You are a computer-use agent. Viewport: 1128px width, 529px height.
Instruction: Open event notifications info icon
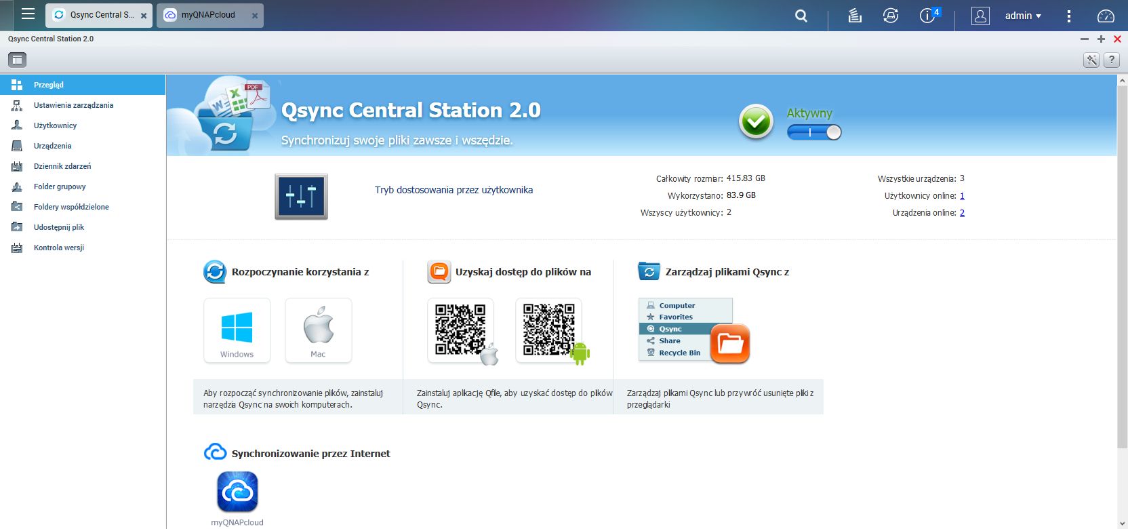928,16
